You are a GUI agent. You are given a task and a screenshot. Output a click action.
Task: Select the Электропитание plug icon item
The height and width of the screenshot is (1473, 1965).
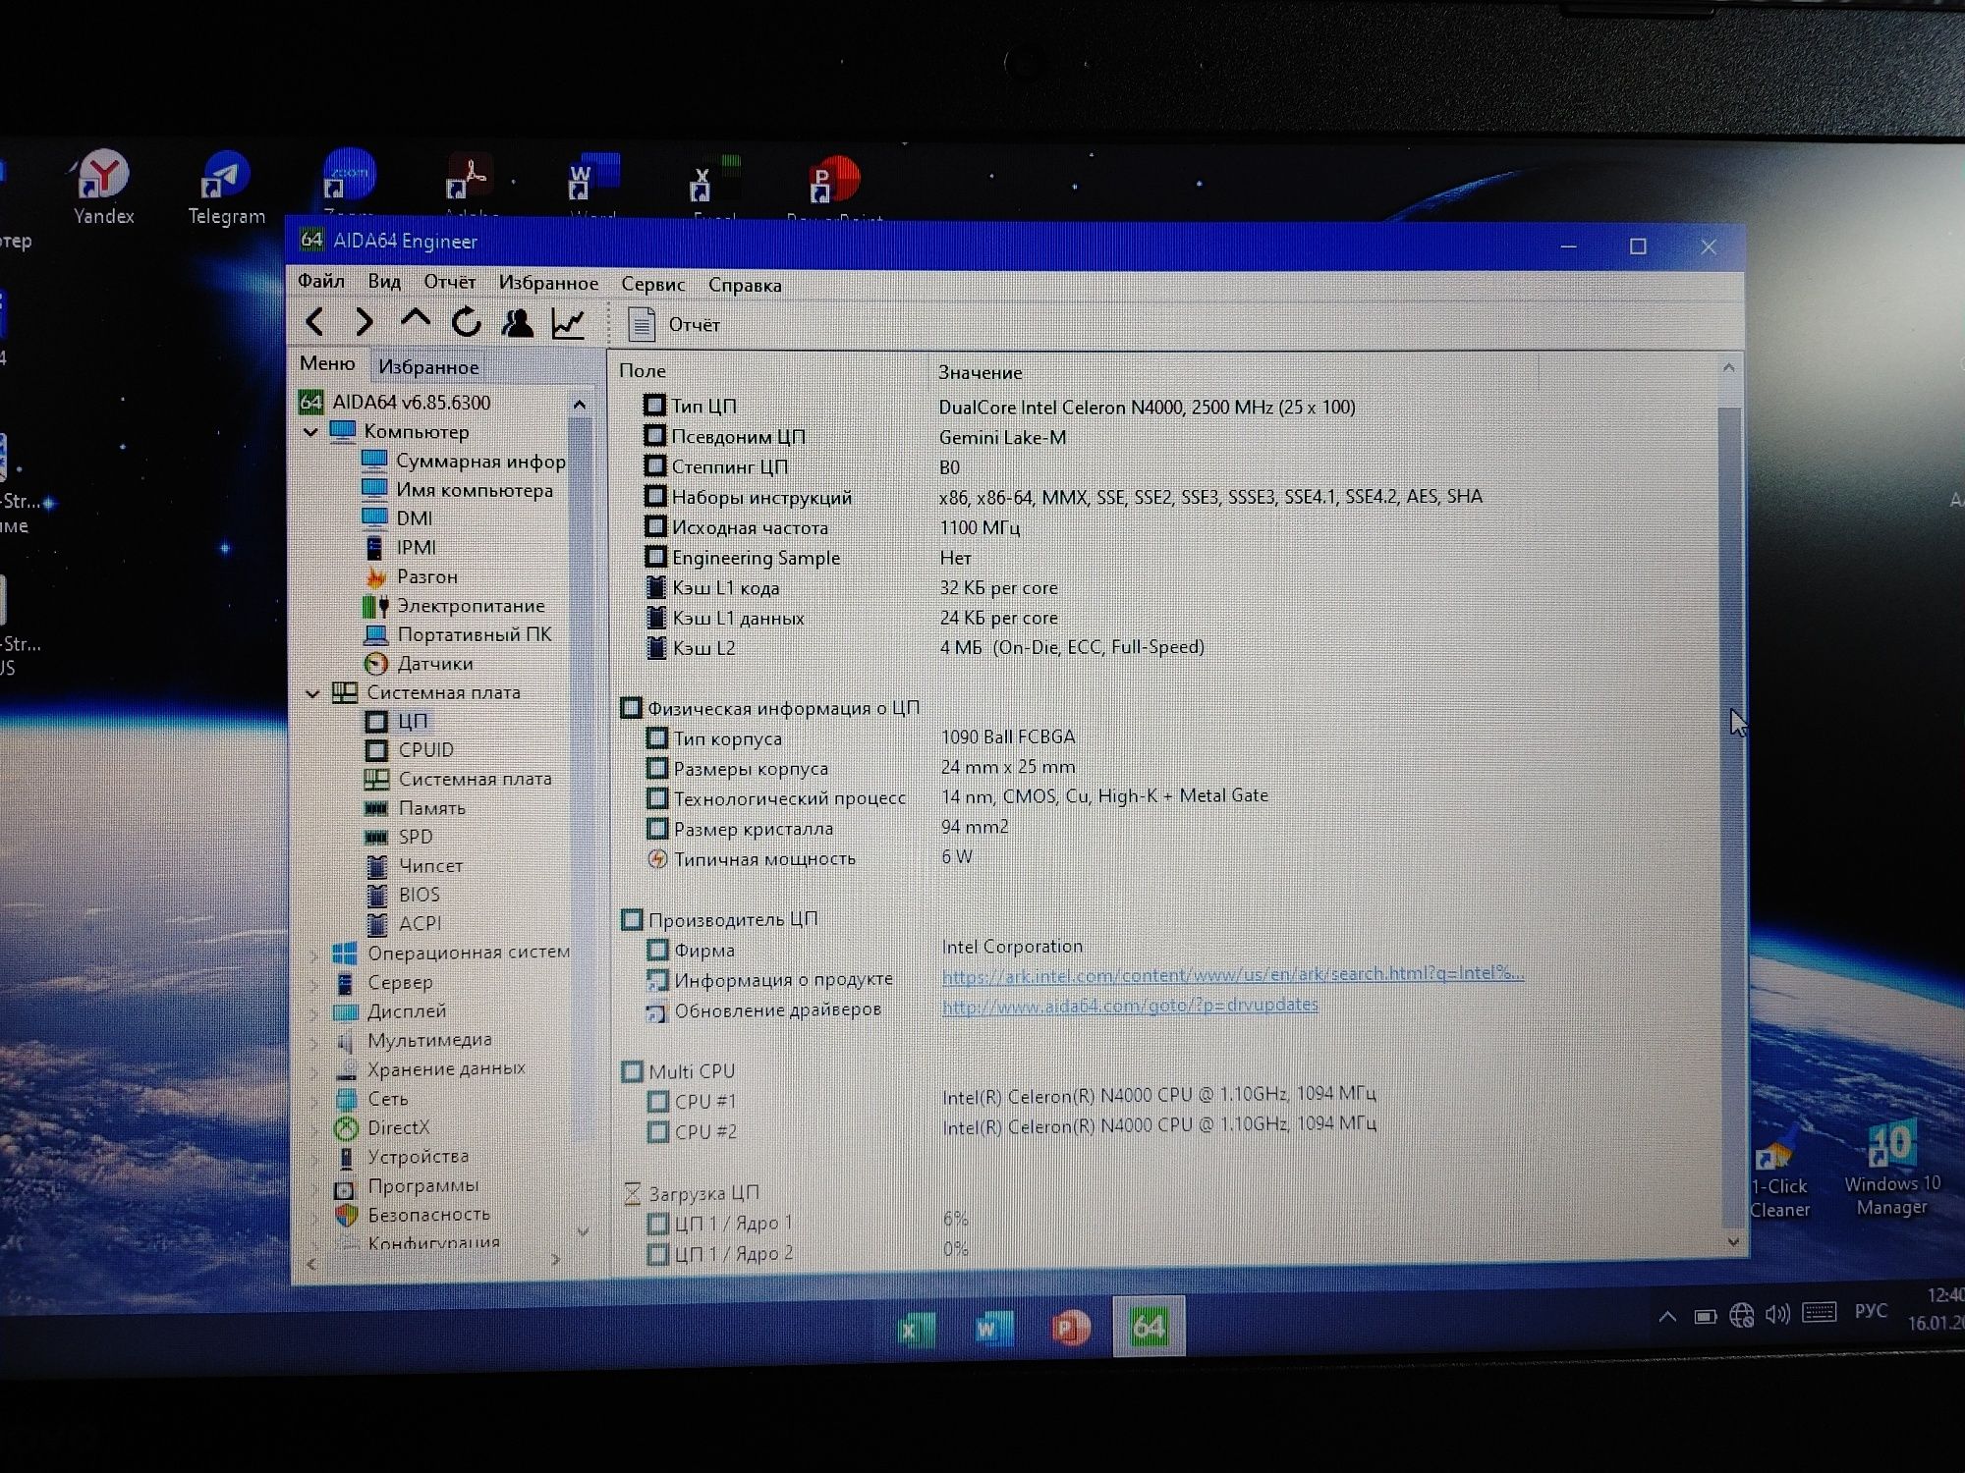[x=454, y=606]
